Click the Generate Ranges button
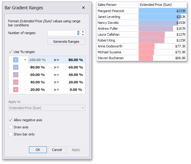 [66, 42]
